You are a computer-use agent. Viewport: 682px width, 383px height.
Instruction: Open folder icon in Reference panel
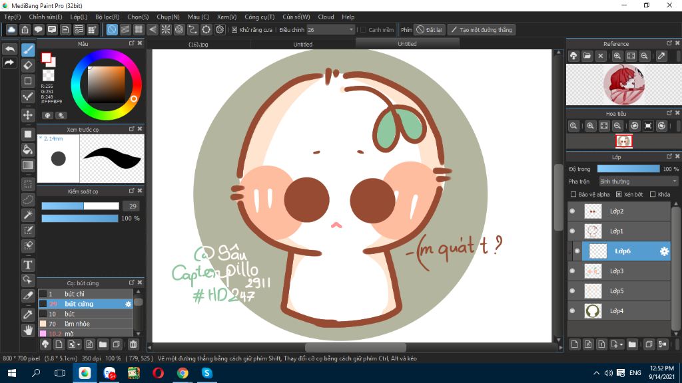[587, 56]
